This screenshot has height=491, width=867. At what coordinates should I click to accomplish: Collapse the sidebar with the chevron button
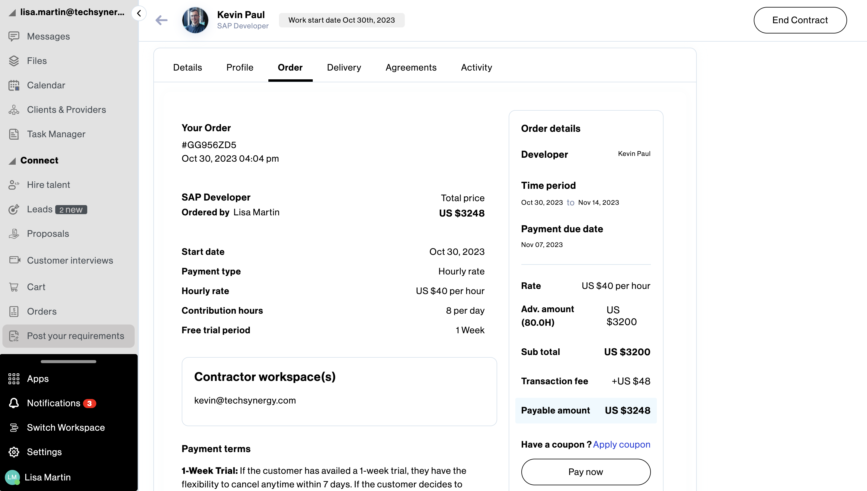click(x=139, y=14)
